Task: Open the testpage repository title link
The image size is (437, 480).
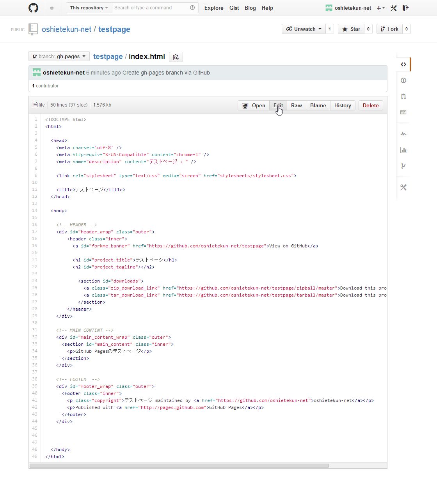Action: pos(114,29)
